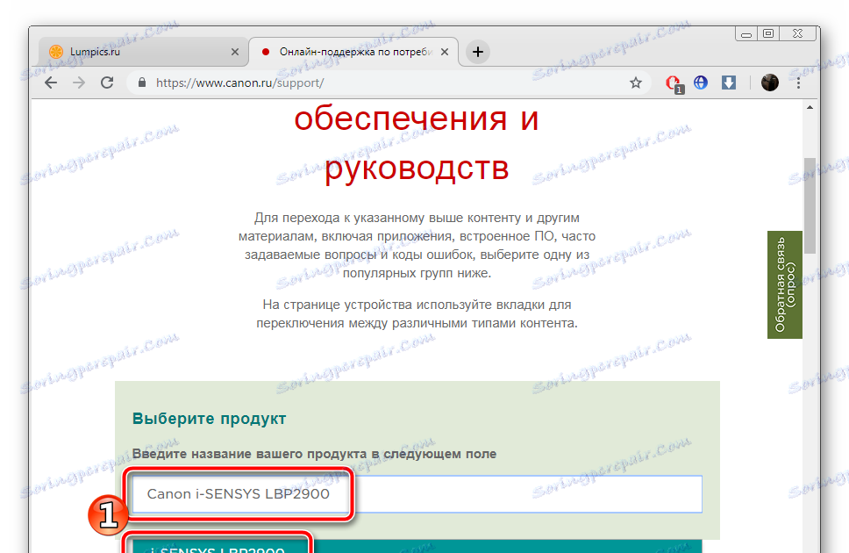The height and width of the screenshot is (553, 849).
Task: Switch to the Онлайн-поддержка tab
Action: [x=354, y=52]
